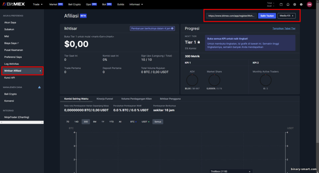Viewport: 319px width, 173px height.
Task: Click the affiliate referral URL field
Action: (x=231, y=16)
